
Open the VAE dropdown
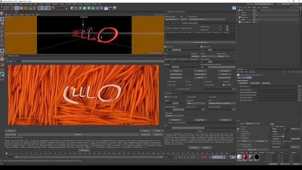click(184, 19)
